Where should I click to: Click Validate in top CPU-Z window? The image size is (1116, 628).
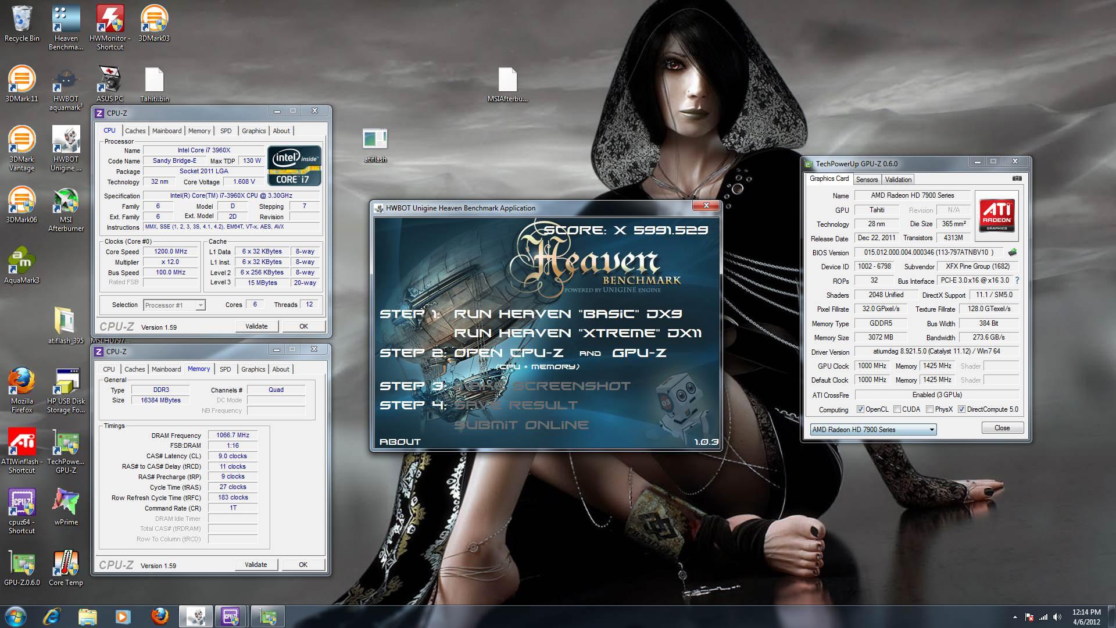(256, 326)
